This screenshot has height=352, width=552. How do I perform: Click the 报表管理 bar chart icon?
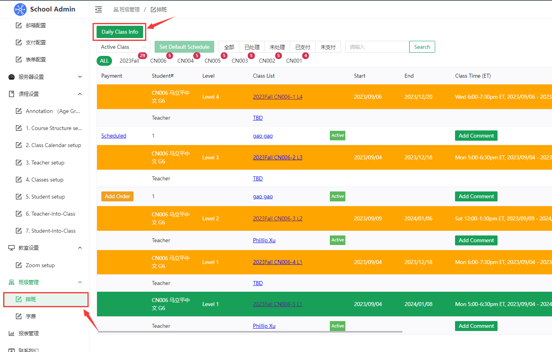click(x=12, y=333)
